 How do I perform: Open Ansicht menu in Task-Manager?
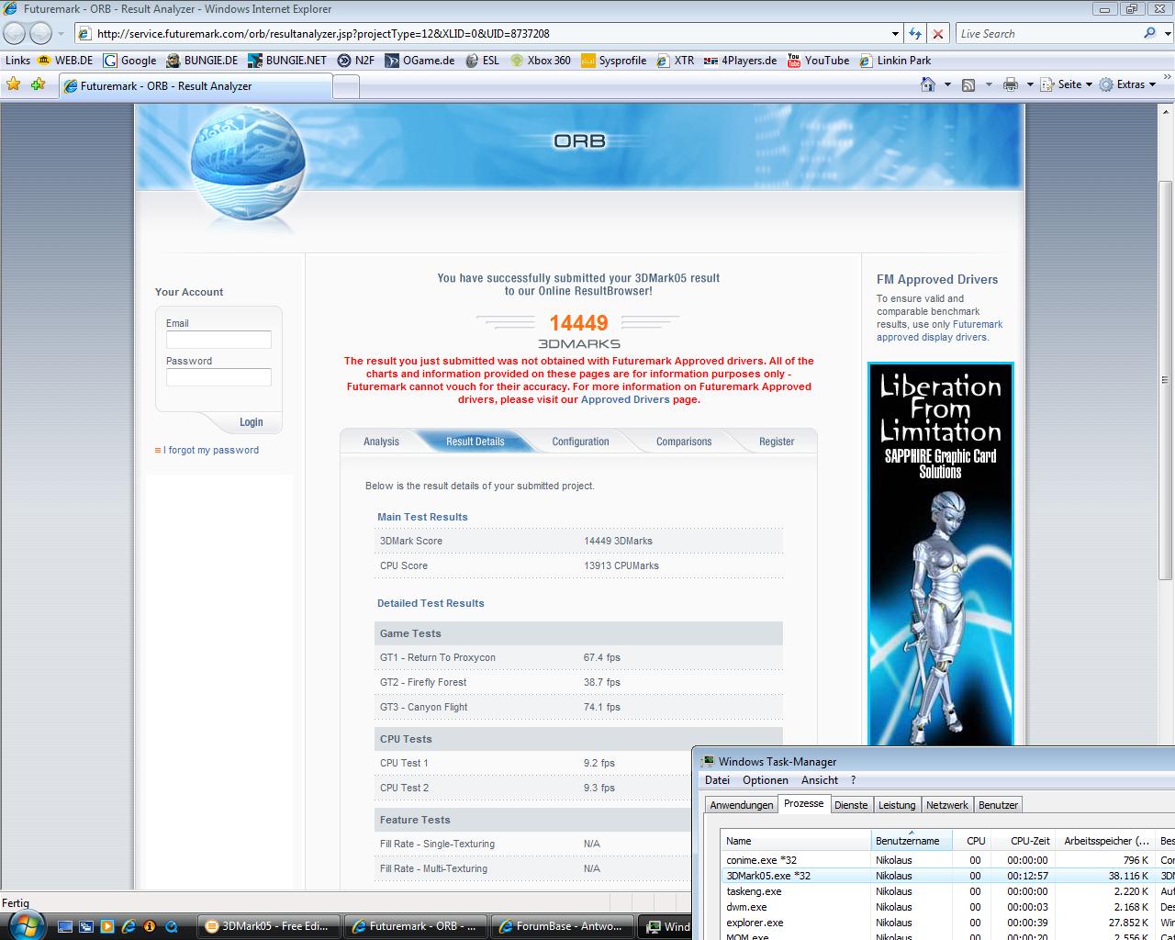tap(820, 780)
